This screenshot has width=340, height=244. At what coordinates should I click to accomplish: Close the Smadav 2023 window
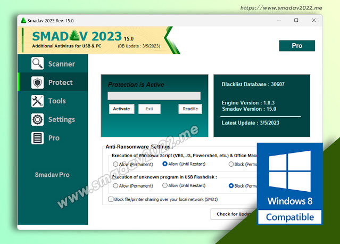pos(313,20)
